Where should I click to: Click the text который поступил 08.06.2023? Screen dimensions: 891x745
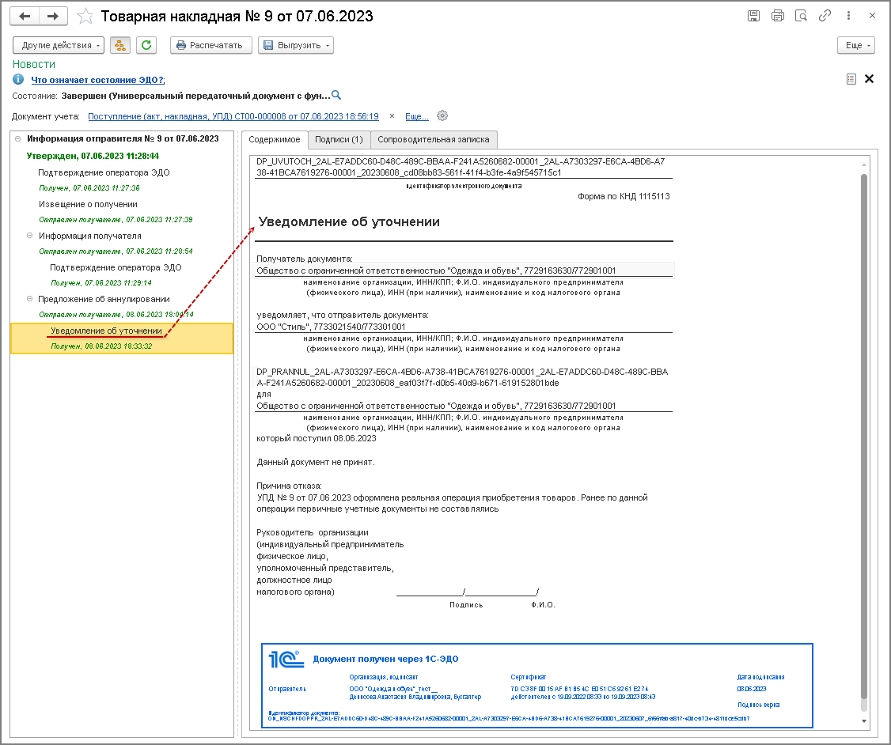click(317, 438)
